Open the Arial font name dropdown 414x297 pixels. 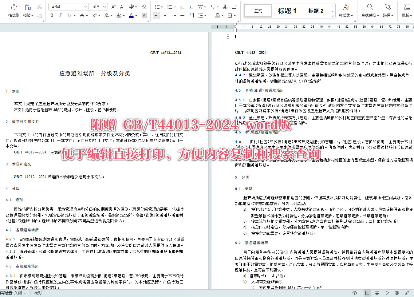86,6
